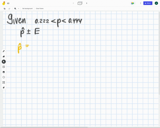Click the horizontal scrollbar at bottom
Screen dimensions: 160x128
[44, 127]
